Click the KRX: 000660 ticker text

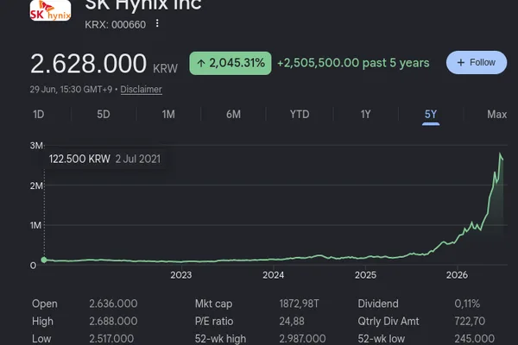116,25
